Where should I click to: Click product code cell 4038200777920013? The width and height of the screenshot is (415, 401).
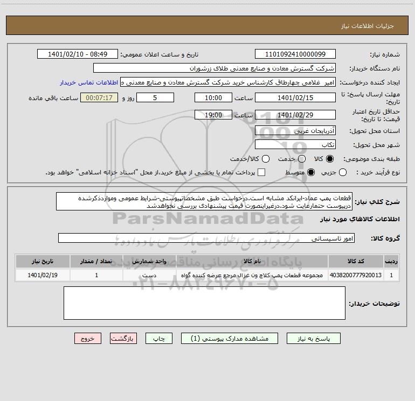point(356,275)
